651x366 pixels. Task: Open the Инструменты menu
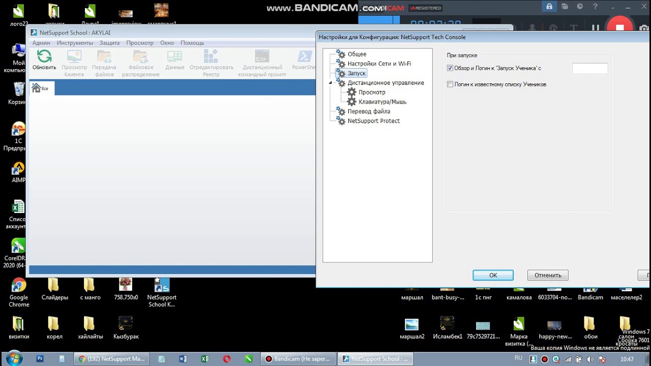click(x=75, y=43)
